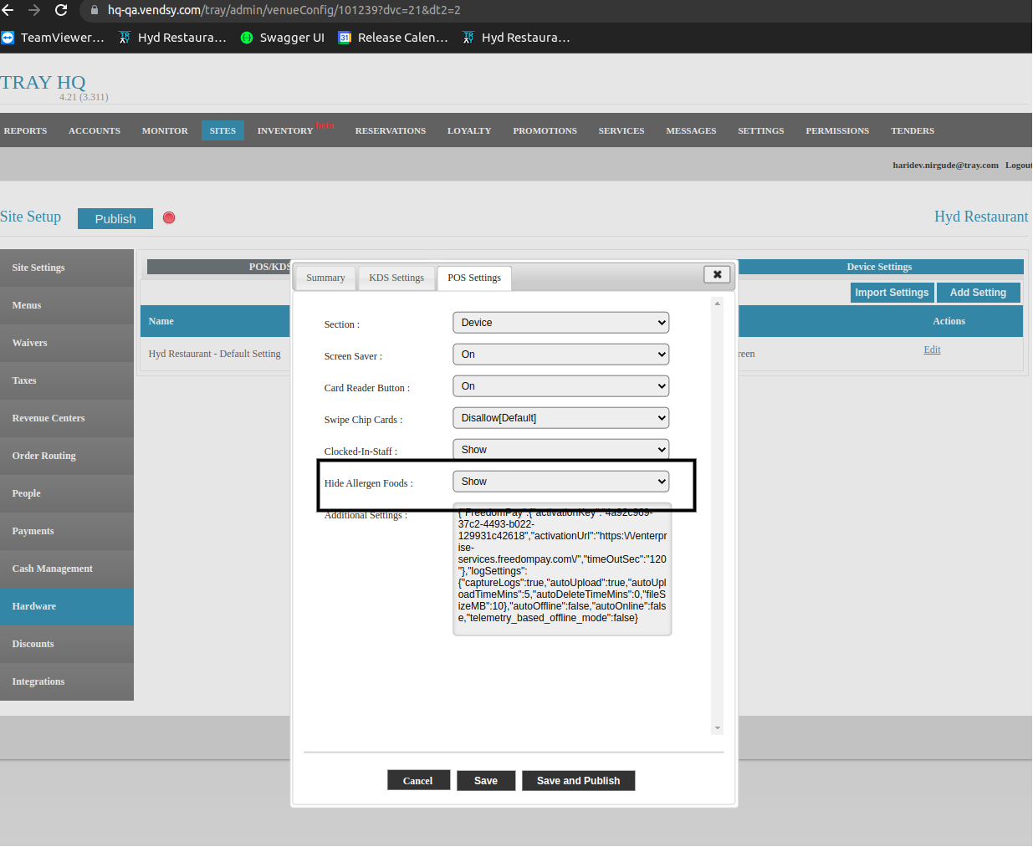Screen dimensions: 1033x847
Task: Click the red publish status indicator
Action: (x=169, y=218)
